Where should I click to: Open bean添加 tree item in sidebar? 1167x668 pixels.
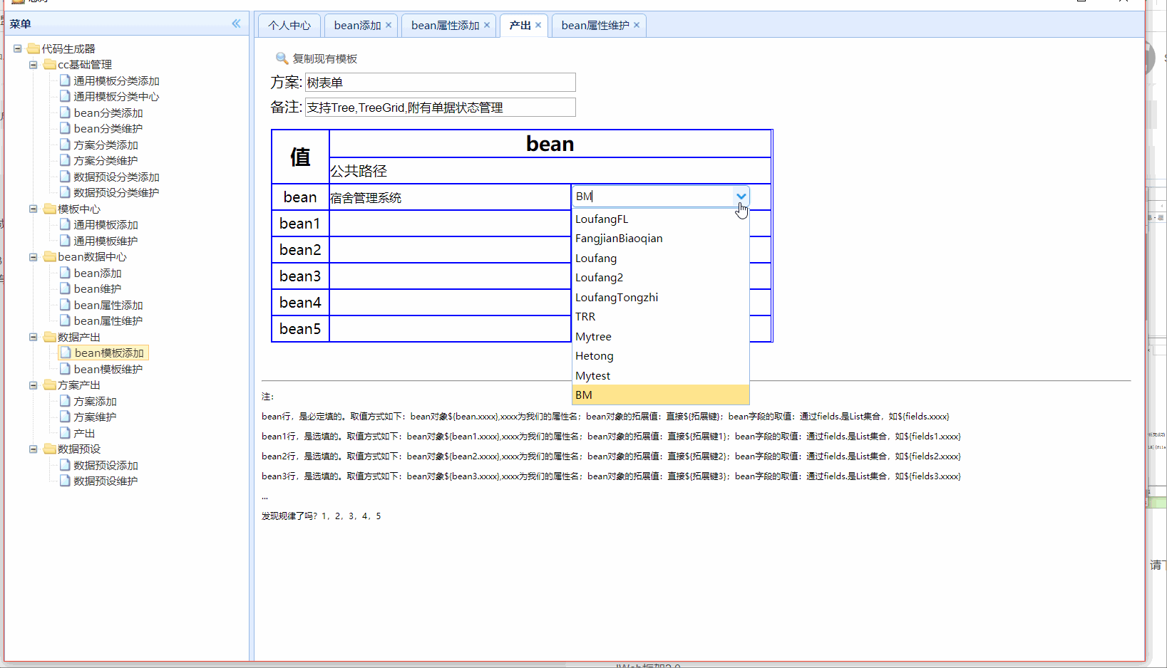pos(98,273)
